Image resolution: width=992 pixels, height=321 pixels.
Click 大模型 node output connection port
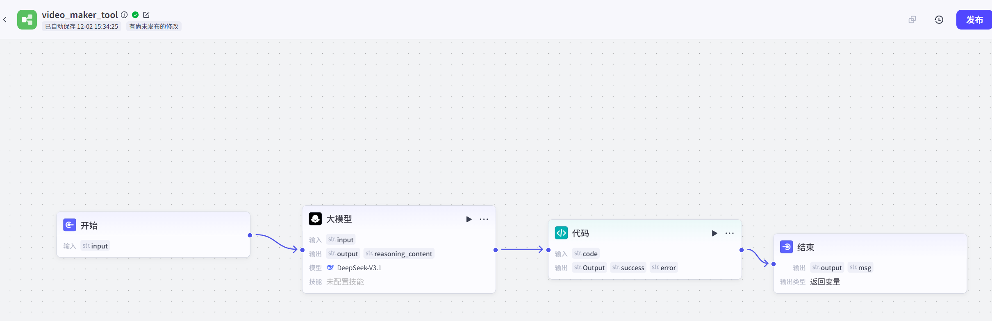(x=496, y=250)
